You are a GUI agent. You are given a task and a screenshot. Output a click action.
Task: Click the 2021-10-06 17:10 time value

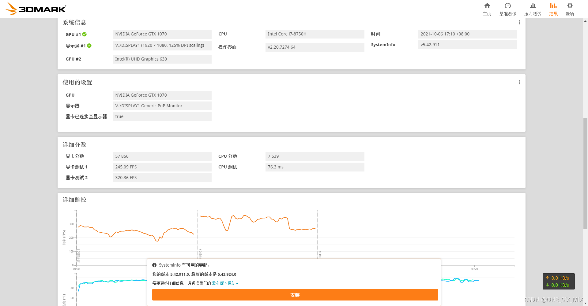[x=467, y=34]
